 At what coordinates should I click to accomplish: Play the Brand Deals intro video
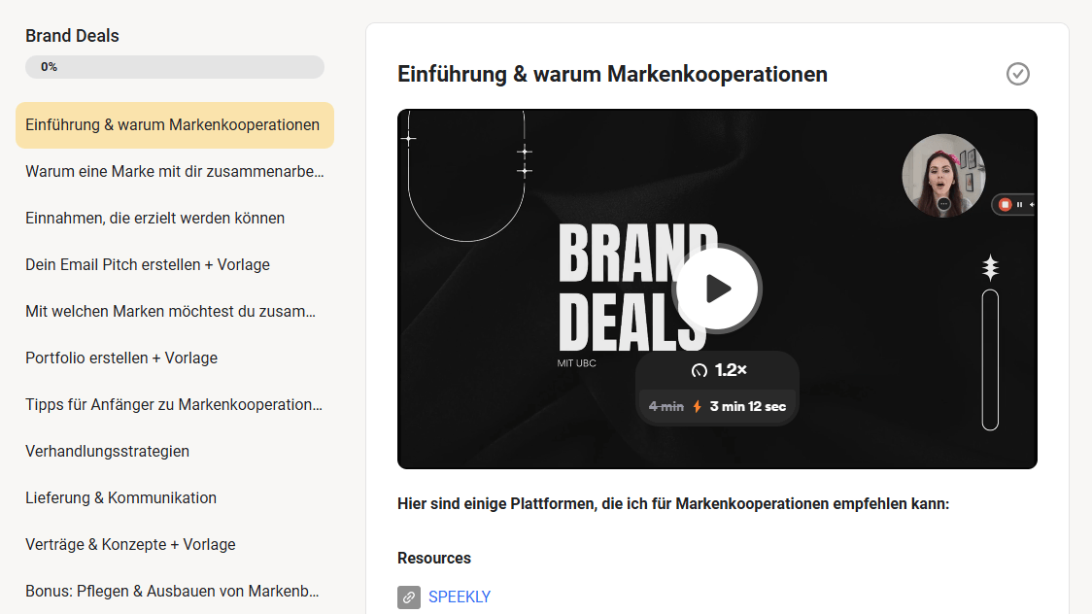717,289
